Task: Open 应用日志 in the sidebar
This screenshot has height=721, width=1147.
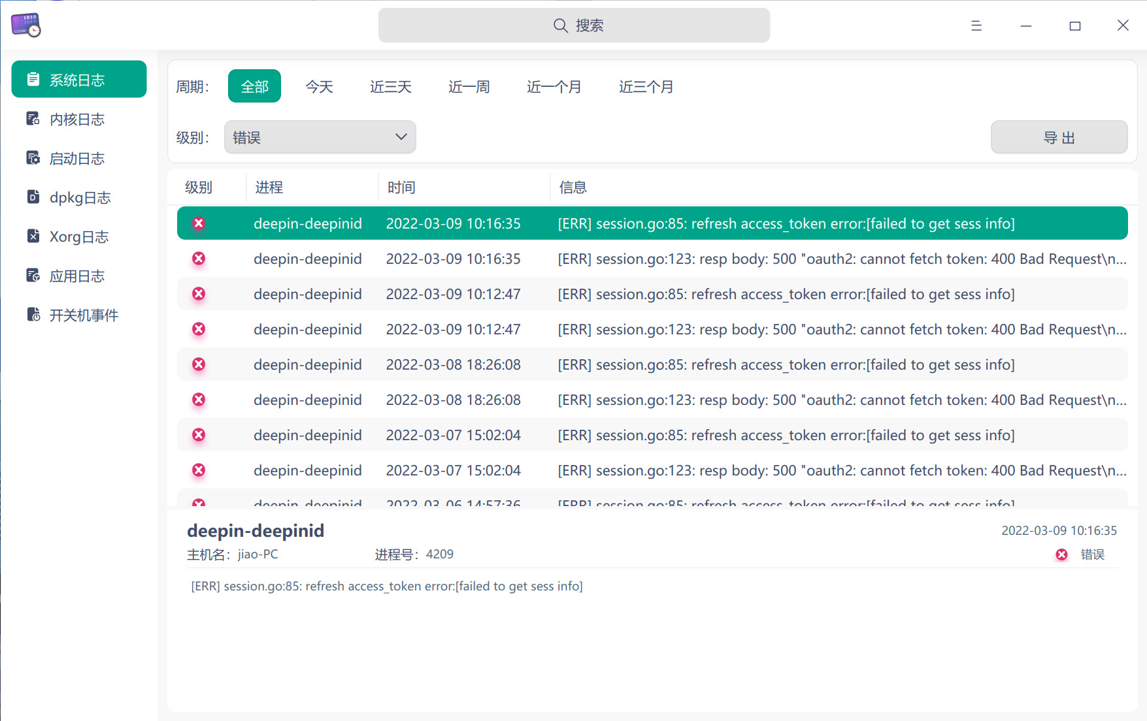Action: click(76, 275)
